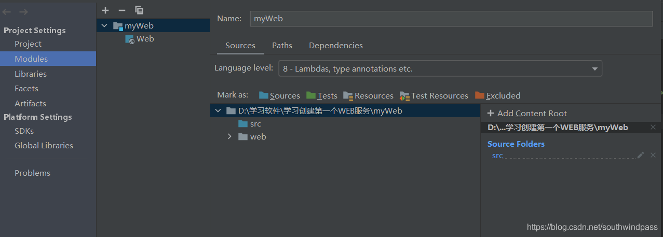This screenshot has width=663, height=237.
Task: Click the content root path label
Action: click(558, 128)
